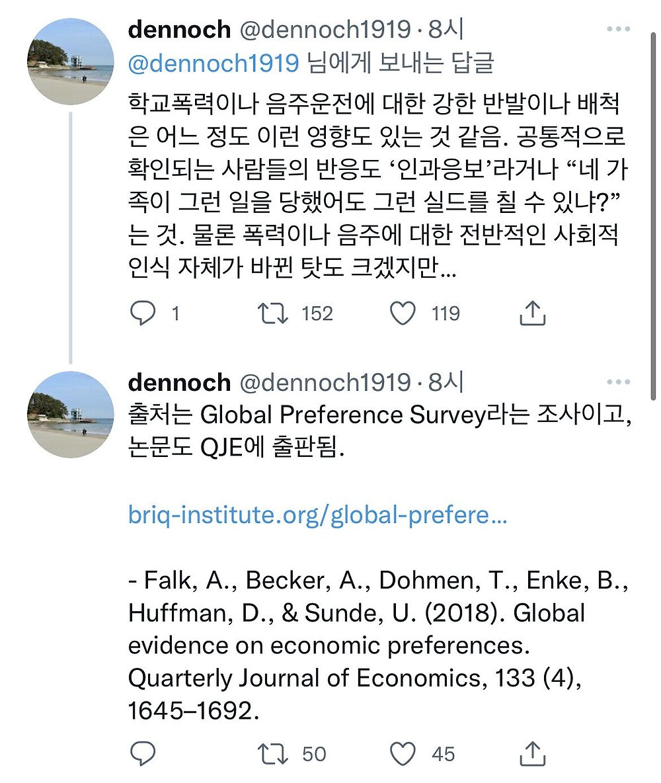The image size is (661, 783).
Task: Open second tweet's beach profile picture
Action: 72,415
